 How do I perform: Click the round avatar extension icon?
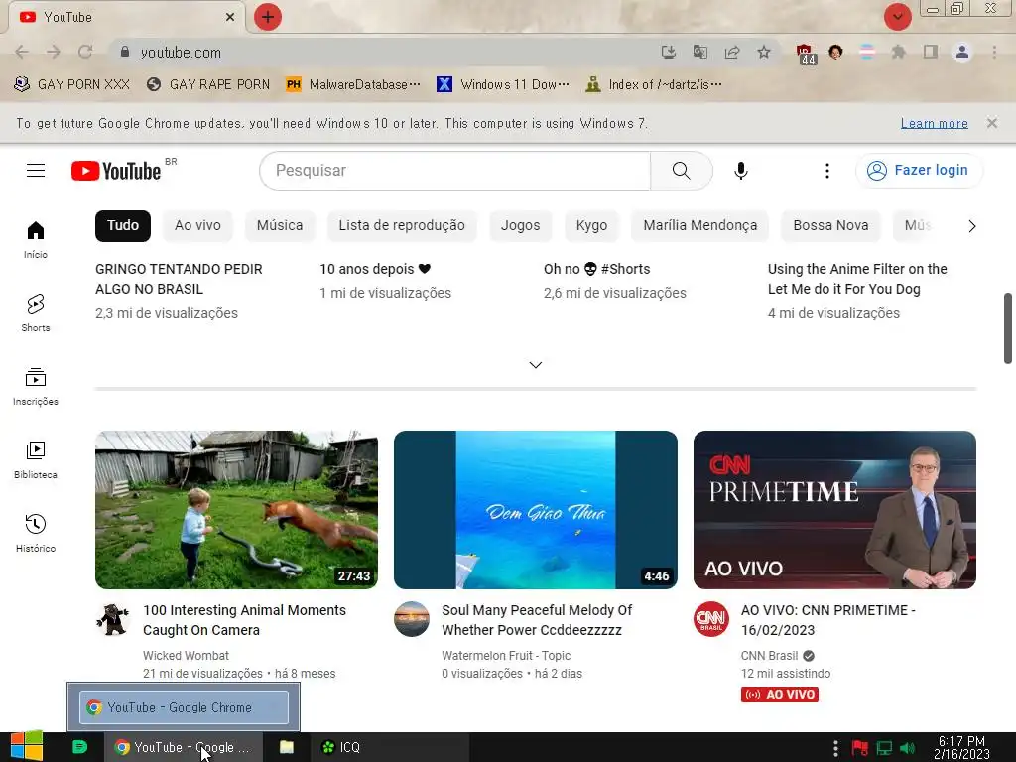[835, 52]
